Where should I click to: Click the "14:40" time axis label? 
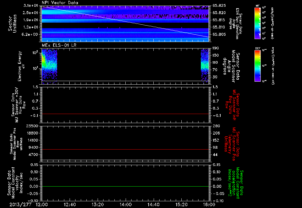153,204
